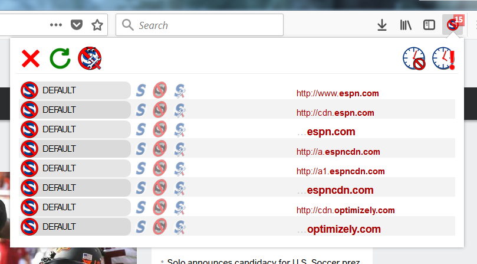The width and height of the screenshot is (477, 264).
Task: Open the Library toolbar icon
Action: [406, 25]
